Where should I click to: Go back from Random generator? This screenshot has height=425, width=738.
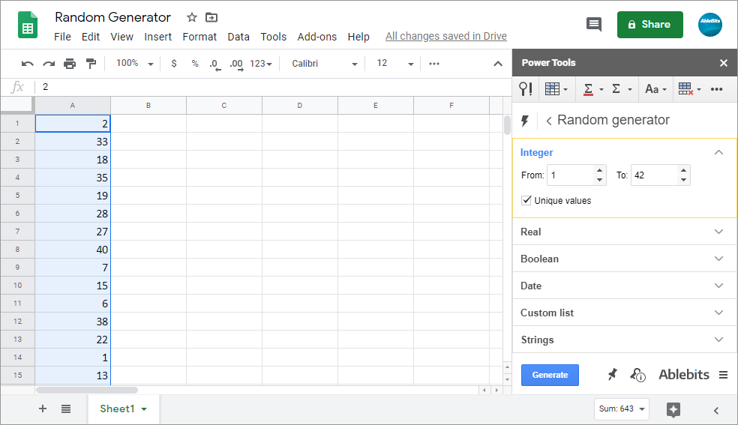(x=549, y=121)
